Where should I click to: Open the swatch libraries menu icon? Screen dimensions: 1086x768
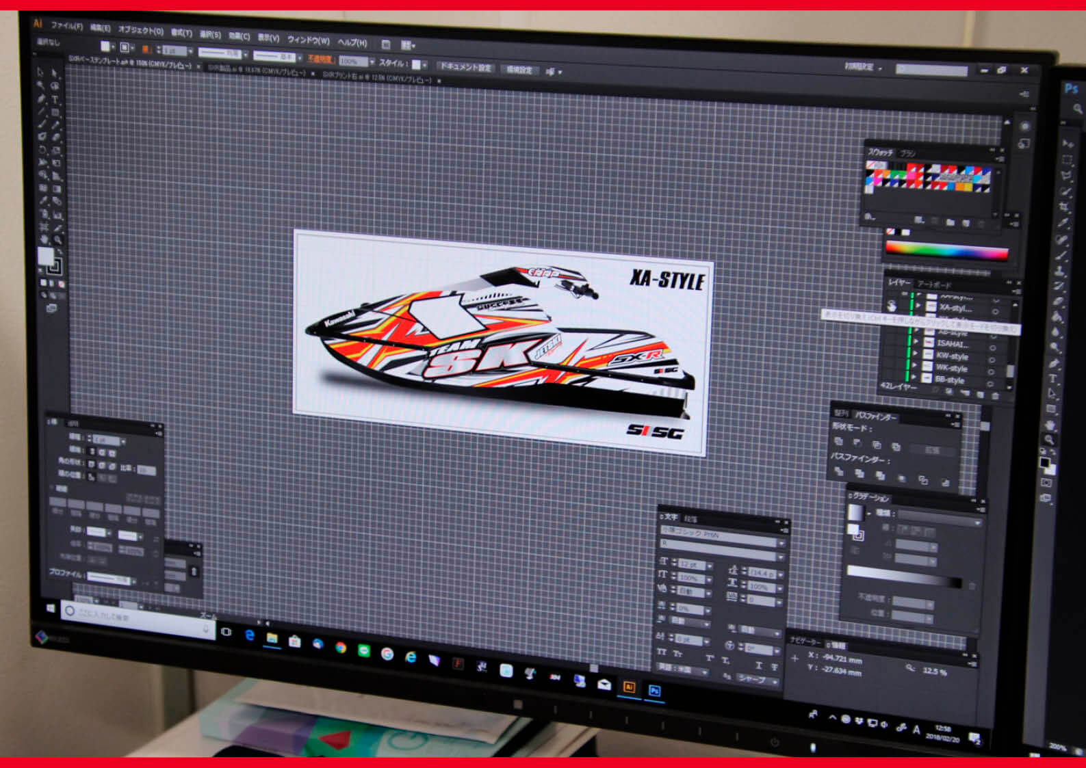(870, 217)
